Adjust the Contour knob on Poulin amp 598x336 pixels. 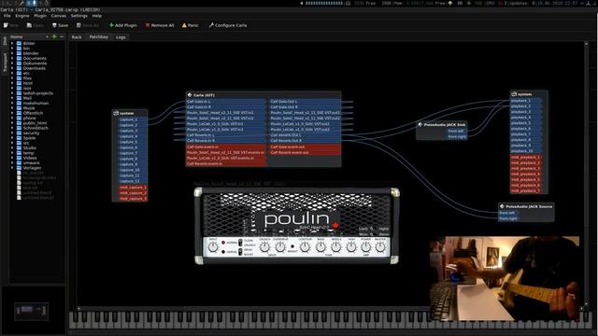(x=305, y=247)
